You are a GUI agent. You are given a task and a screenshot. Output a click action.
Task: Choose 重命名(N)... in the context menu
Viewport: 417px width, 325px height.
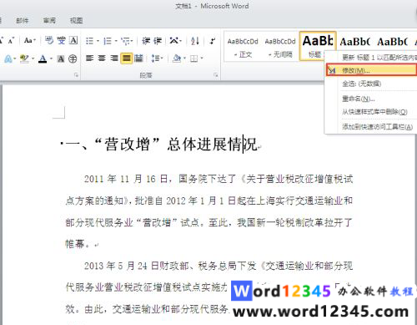click(371, 99)
